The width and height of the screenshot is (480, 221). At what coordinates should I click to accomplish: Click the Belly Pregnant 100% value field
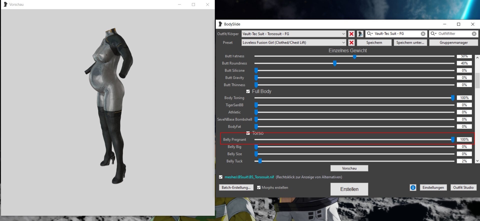(464, 139)
